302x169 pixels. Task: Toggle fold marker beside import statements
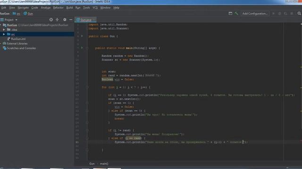(x=87, y=24)
